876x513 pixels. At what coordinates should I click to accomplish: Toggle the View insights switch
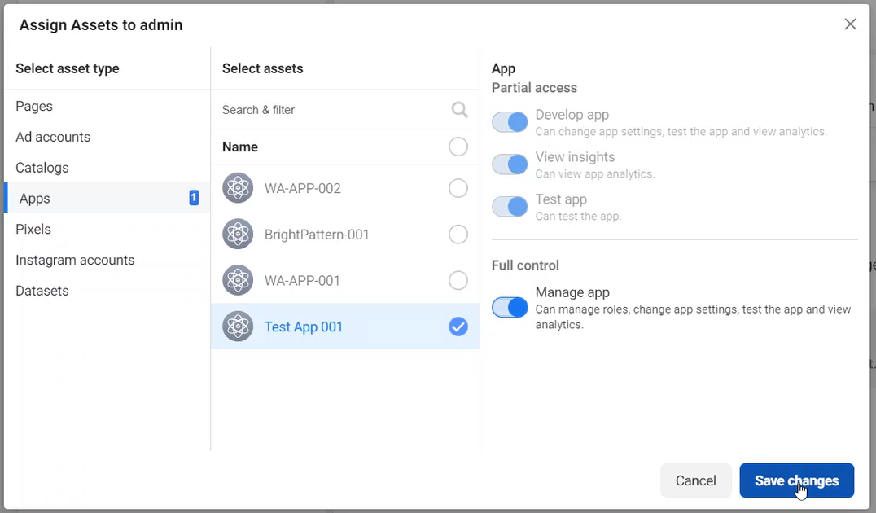510,164
